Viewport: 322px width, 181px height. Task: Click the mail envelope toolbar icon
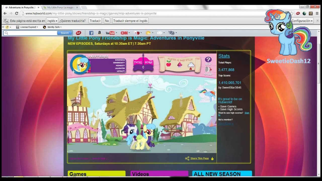[x=159, y=33]
